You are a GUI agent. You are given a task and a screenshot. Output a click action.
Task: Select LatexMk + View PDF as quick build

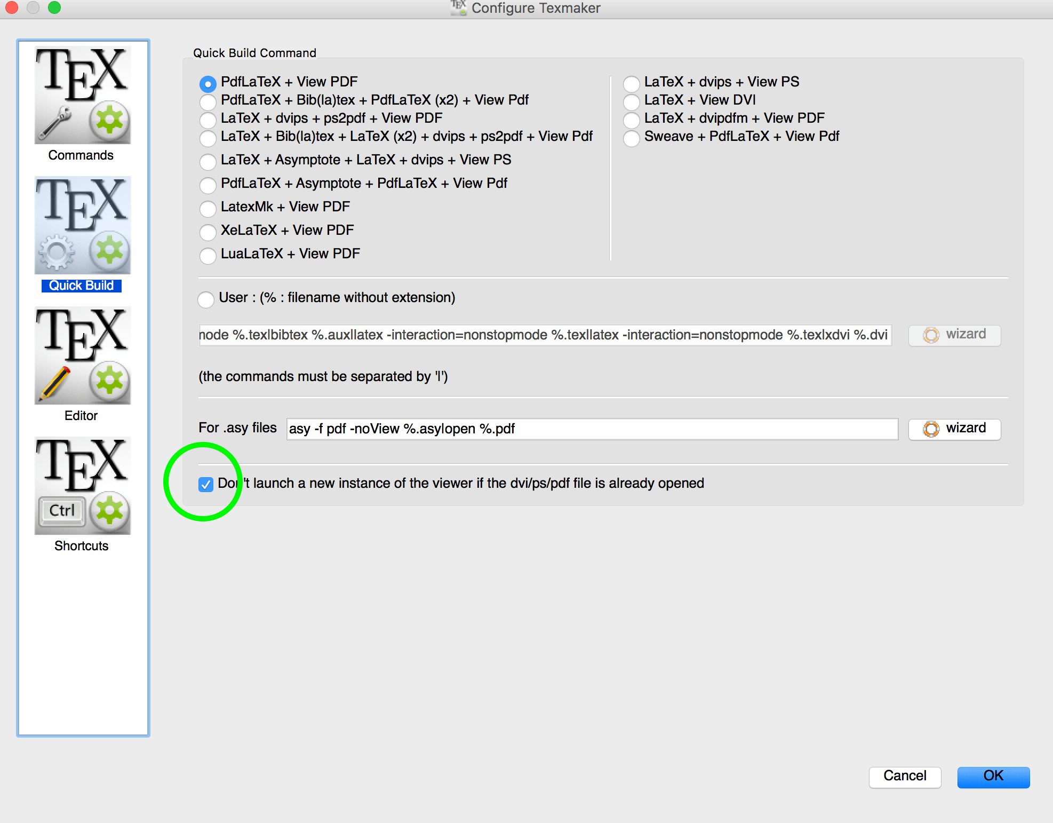point(208,209)
